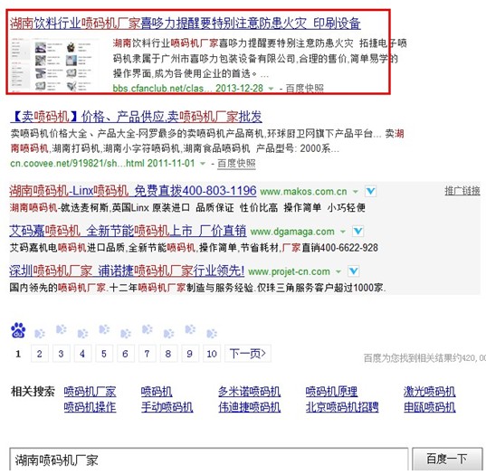Open dropdown arrow next to www.dgamaga.com
The image size is (486, 475).
343,232
